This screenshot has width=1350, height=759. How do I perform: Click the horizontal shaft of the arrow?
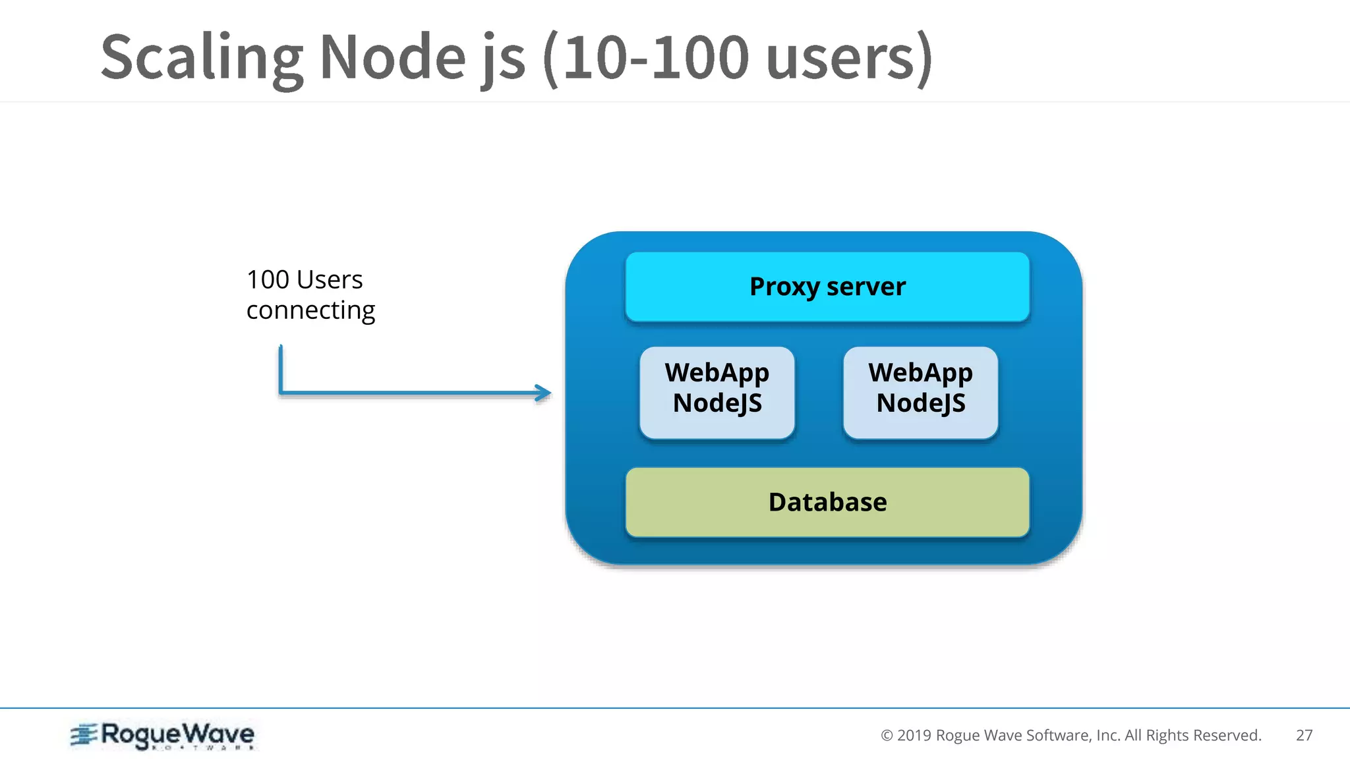tap(409, 393)
